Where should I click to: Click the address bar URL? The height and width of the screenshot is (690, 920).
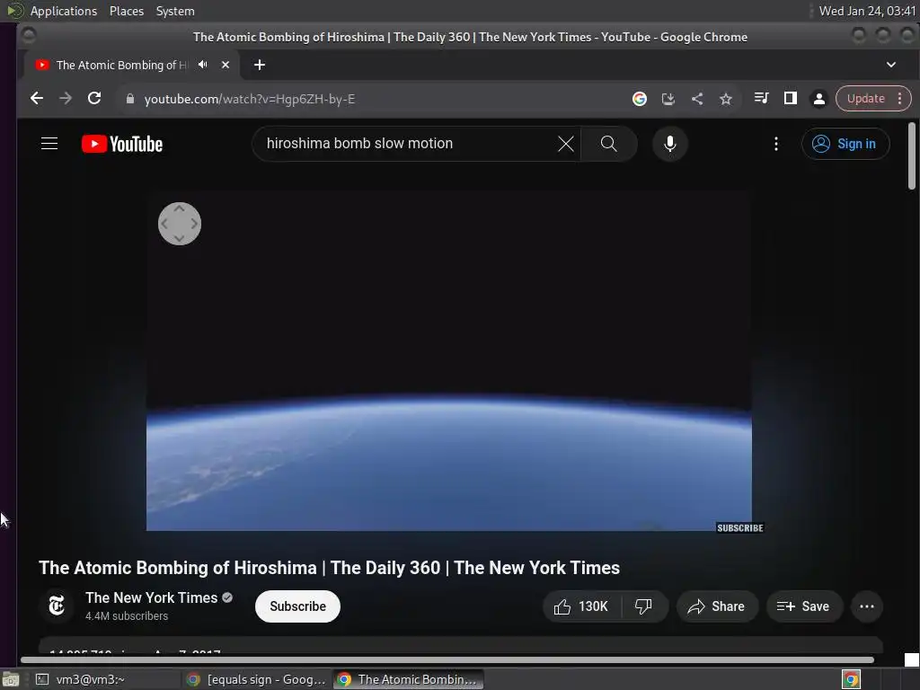(x=250, y=99)
